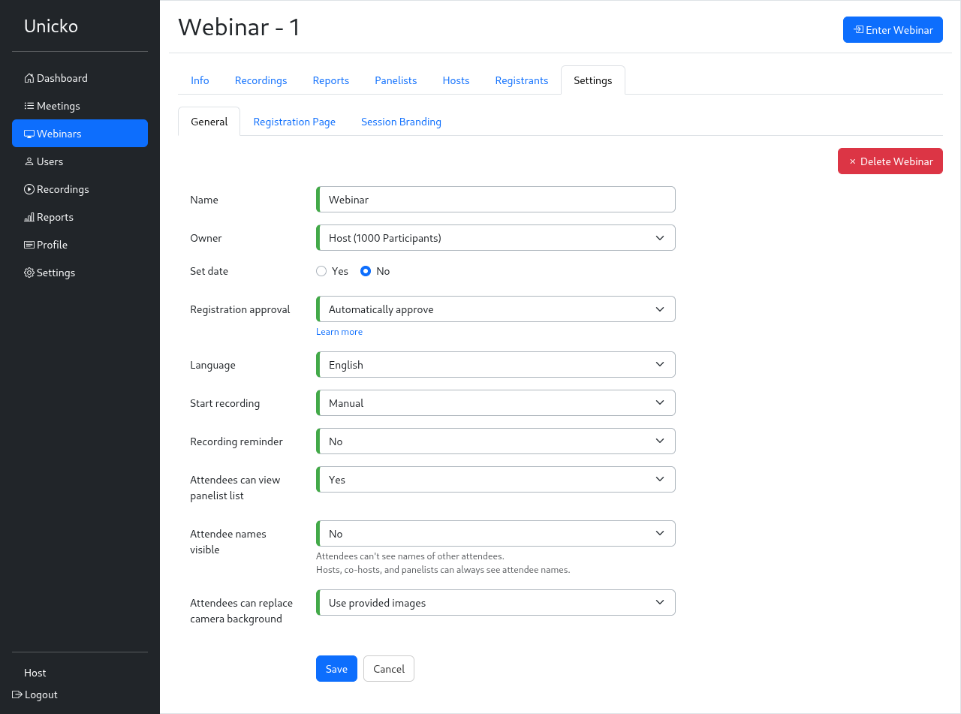Switch to the Hosts tab
Image resolution: width=961 pixels, height=714 pixels.
(456, 80)
